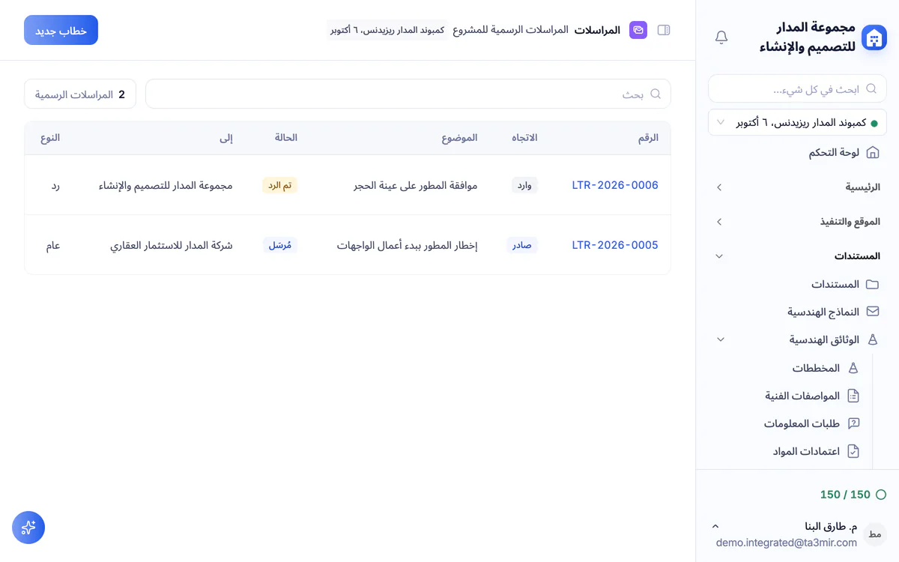899x562 pixels.
Task: Click checkmark icon beside اعتمادات المواد
Action: [853, 451]
